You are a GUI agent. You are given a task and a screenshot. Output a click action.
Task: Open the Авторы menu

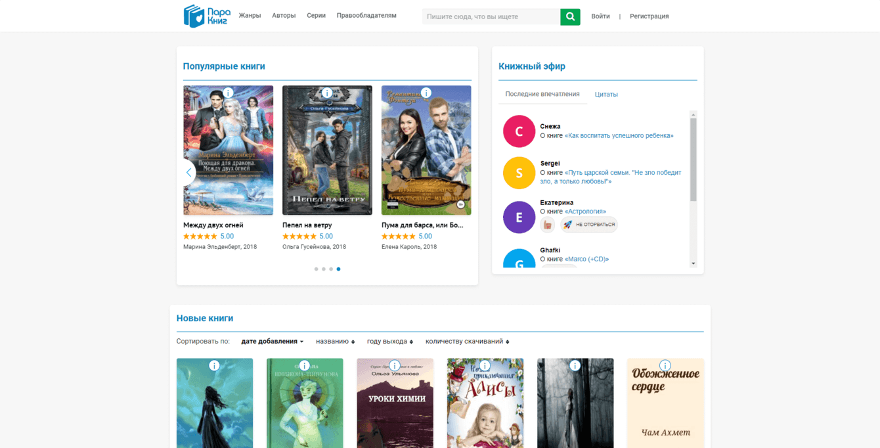tap(284, 16)
